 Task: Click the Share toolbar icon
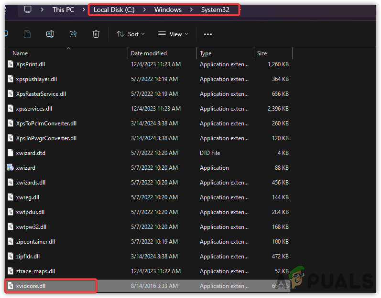(73, 34)
